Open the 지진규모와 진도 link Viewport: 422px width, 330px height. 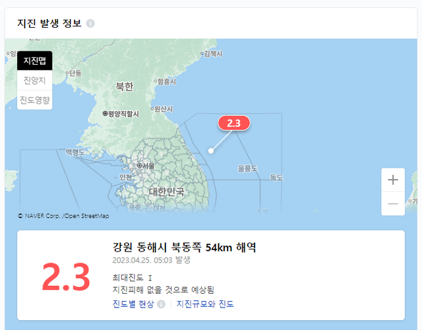205,304
